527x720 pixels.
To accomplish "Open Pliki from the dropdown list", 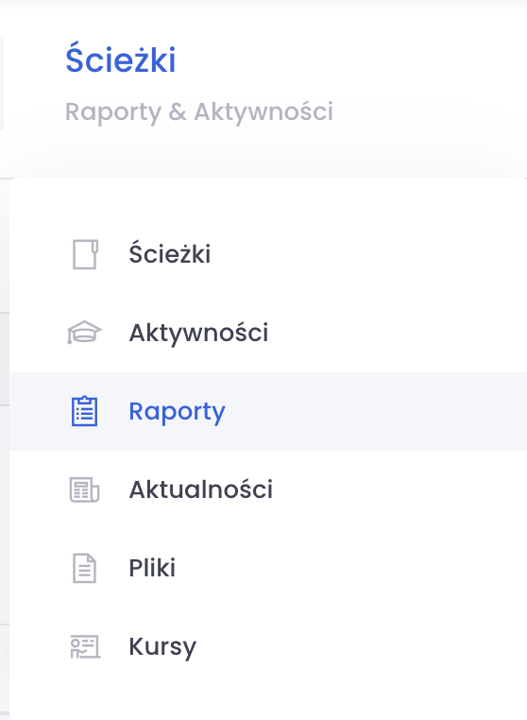I will (152, 568).
